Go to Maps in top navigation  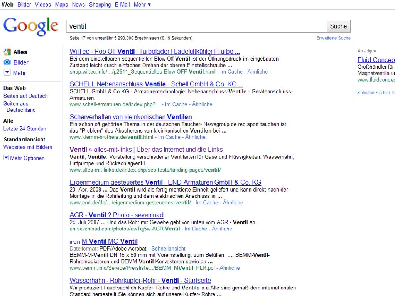pos(61,5)
